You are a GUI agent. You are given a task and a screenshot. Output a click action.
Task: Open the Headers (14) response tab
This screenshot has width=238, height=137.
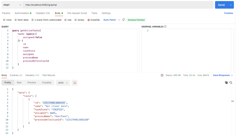(x=32, y=75)
